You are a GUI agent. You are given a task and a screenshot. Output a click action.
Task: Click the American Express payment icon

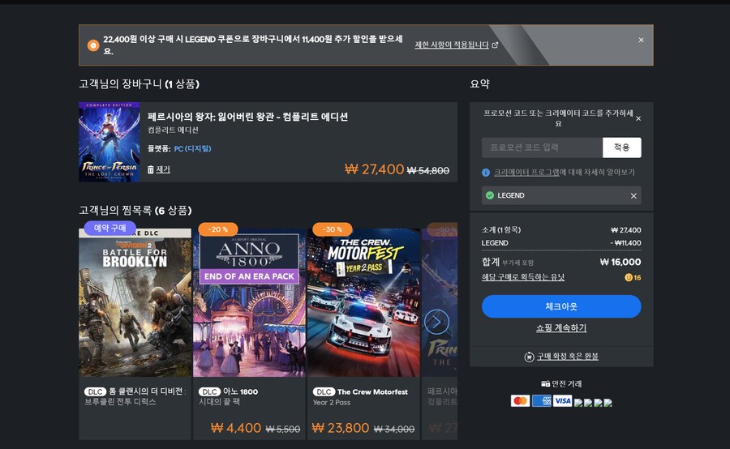pos(542,400)
